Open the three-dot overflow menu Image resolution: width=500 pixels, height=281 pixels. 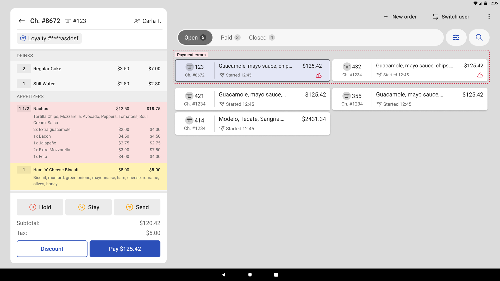point(489,17)
